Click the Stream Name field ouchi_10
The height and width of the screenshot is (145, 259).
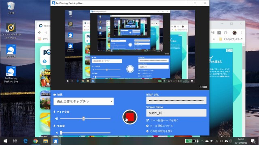[176, 113]
